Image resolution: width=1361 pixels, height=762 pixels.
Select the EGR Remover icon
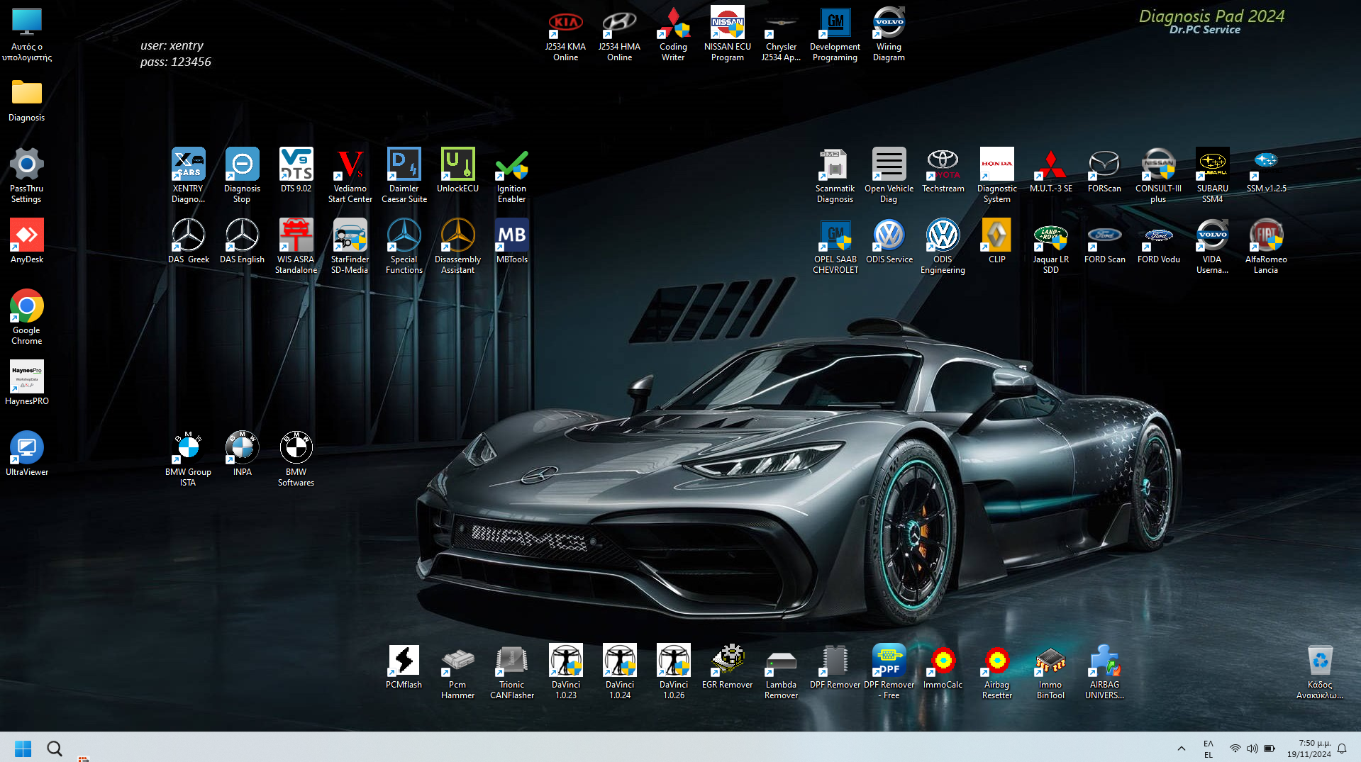[x=727, y=666]
